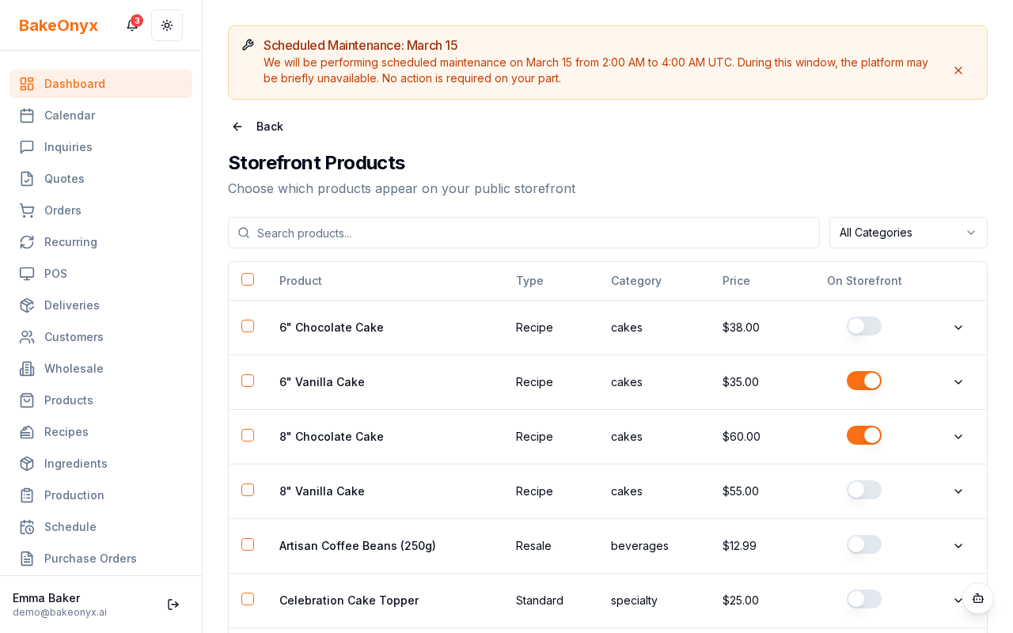Open the Recipes section

(x=66, y=432)
